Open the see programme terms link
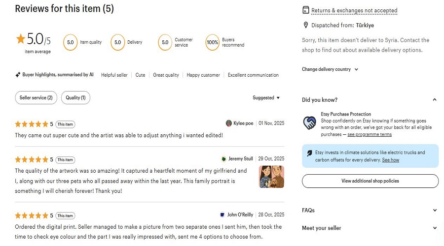The width and height of the screenshot is (444, 246). click(370, 135)
